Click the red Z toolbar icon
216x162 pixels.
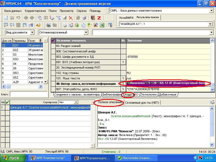point(99,18)
